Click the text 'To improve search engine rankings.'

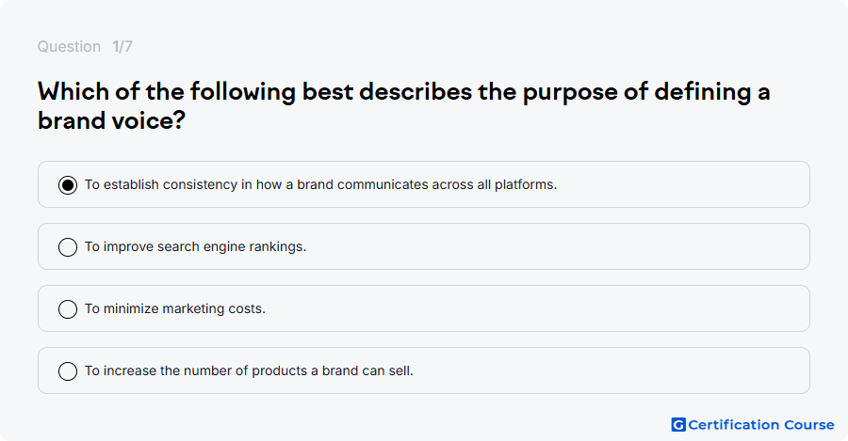coord(195,246)
